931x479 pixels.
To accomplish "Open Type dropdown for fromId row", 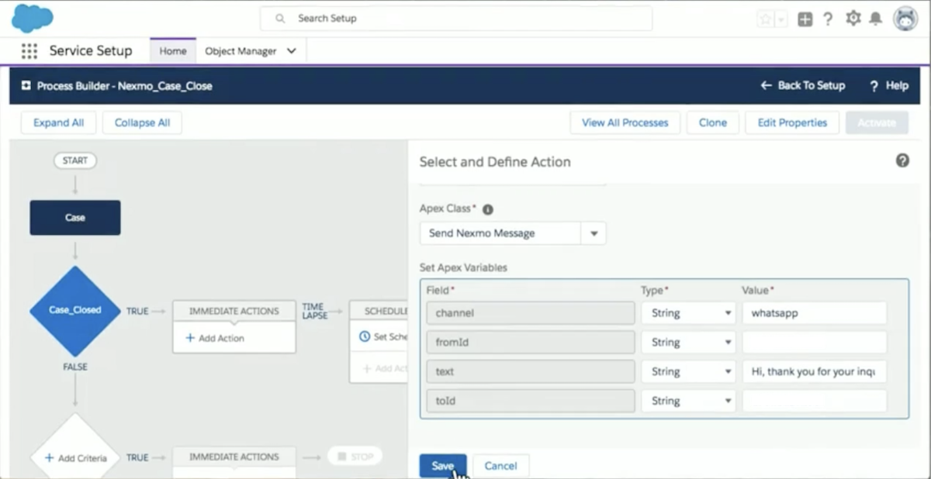I will coord(688,343).
